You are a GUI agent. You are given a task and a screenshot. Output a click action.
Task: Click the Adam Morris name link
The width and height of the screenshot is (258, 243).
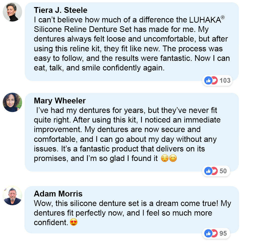58,194
